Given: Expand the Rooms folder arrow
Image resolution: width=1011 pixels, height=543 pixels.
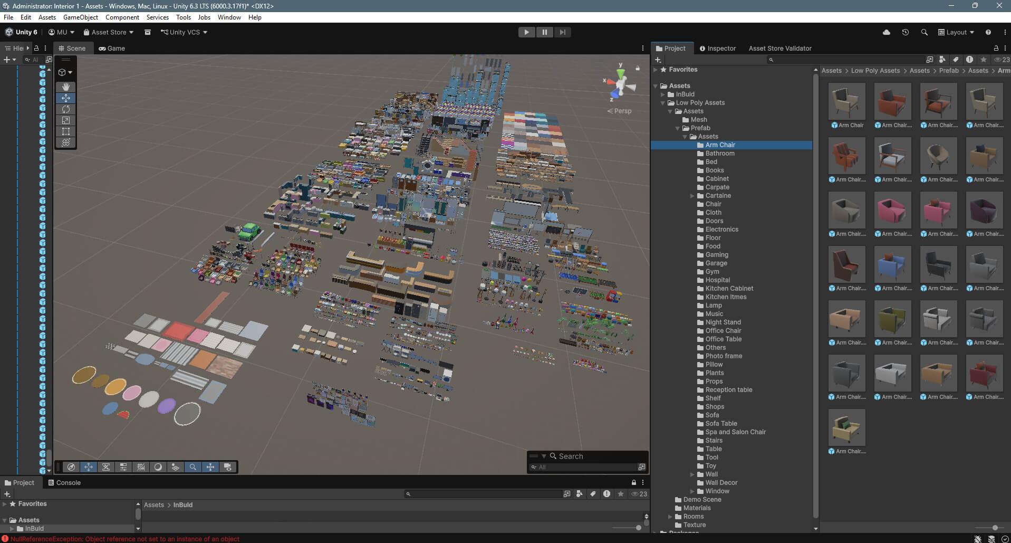Looking at the screenshot, I should tap(670, 517).
